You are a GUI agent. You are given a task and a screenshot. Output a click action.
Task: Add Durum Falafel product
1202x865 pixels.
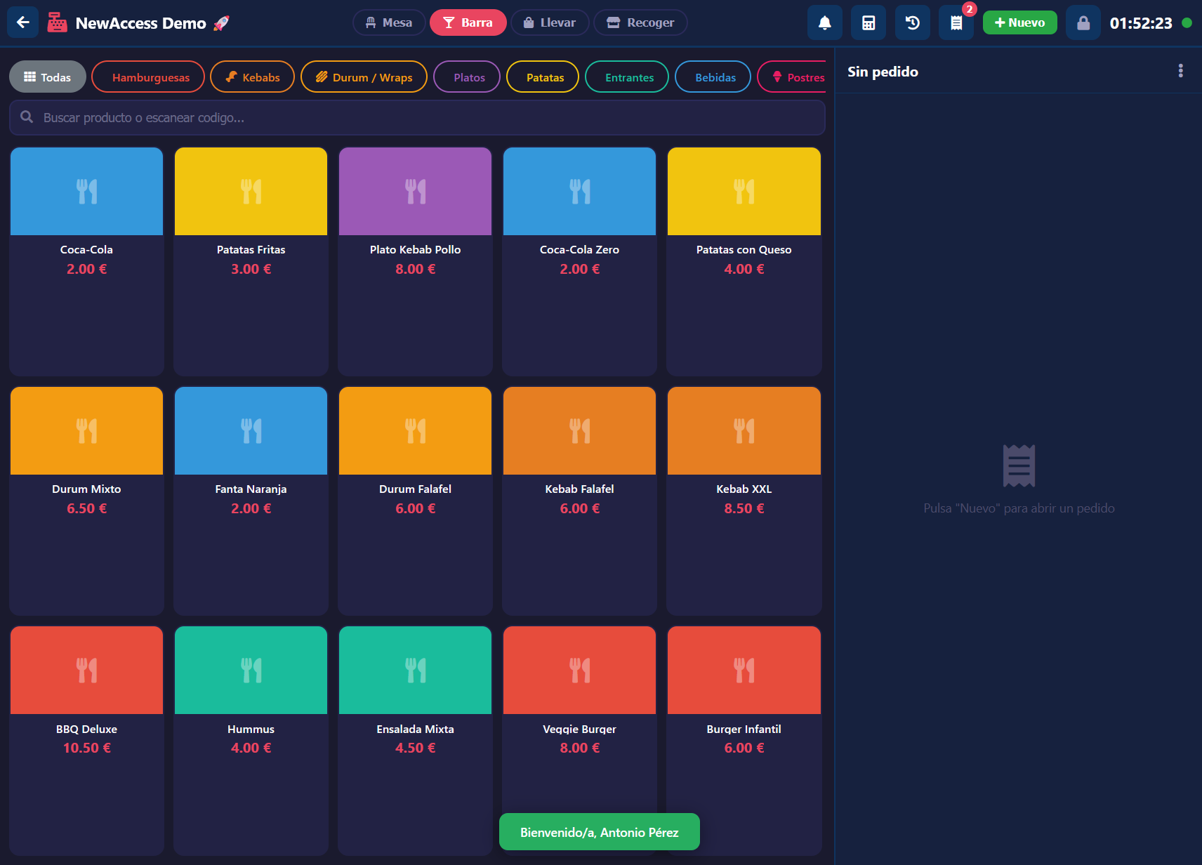(x=415, y=501)
